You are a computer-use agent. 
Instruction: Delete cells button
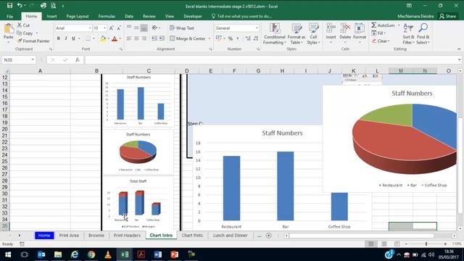345,33
